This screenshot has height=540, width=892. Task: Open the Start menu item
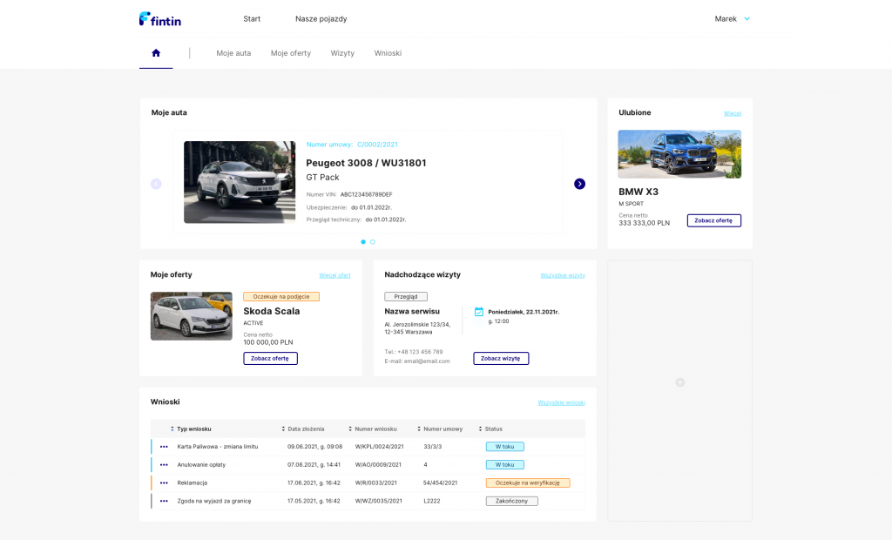pos(252,19)
